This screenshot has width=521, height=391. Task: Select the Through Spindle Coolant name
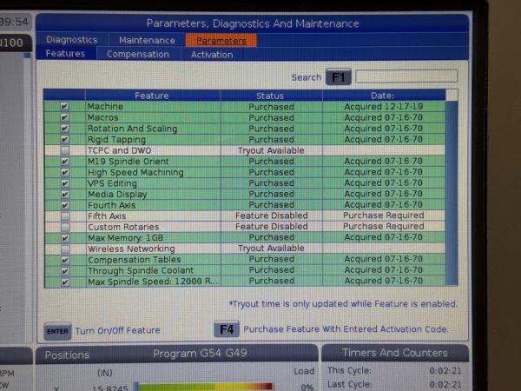141,270
